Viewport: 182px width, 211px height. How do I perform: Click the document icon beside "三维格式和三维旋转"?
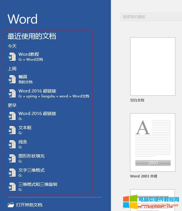[x=12, y=187]
